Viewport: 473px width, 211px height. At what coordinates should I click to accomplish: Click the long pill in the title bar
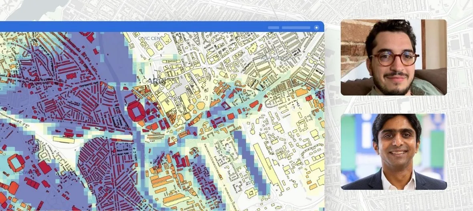pyautogui.click(x=296, y=28)
